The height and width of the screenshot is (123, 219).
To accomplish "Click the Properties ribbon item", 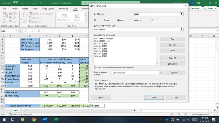I will pos(35,18).
